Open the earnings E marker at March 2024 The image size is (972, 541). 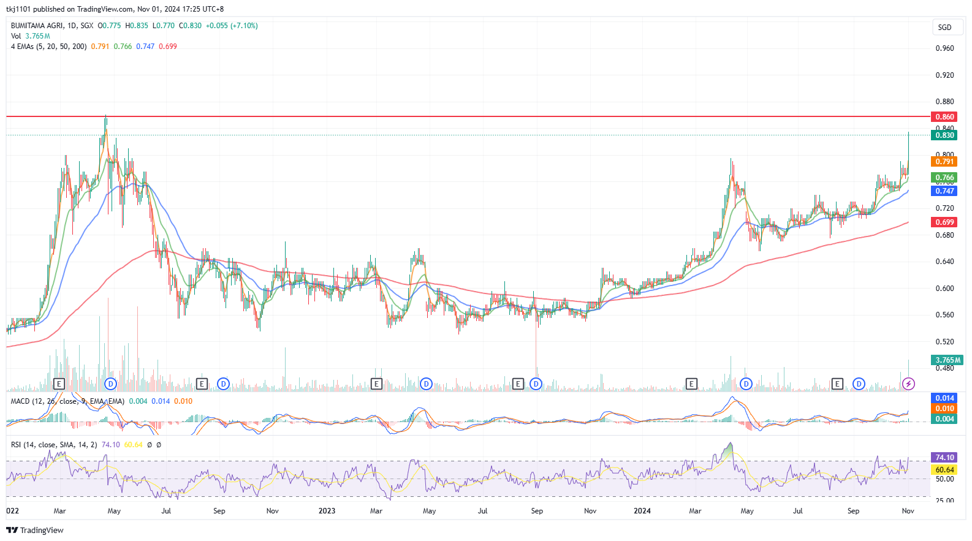(691, 384)
